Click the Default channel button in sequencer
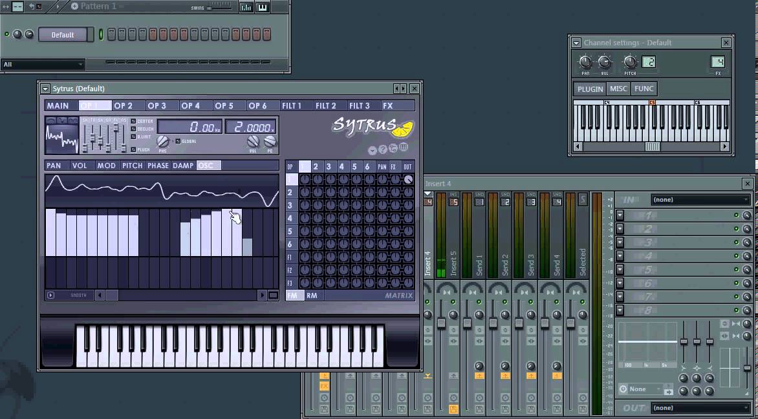The height and width of the screenshot is (419, 758). tap(63, 35)
